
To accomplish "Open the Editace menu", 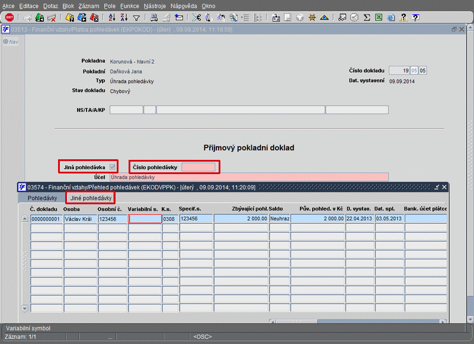I will point(28,6).
